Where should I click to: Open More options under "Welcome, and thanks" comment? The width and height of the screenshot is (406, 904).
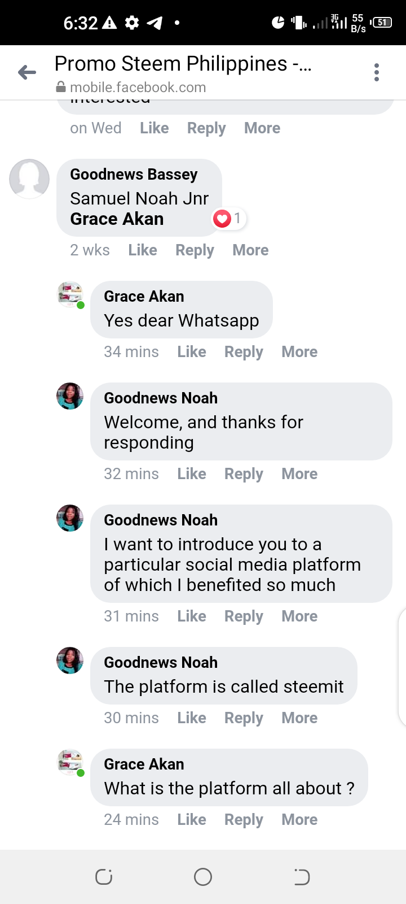(x=299, y=474)
